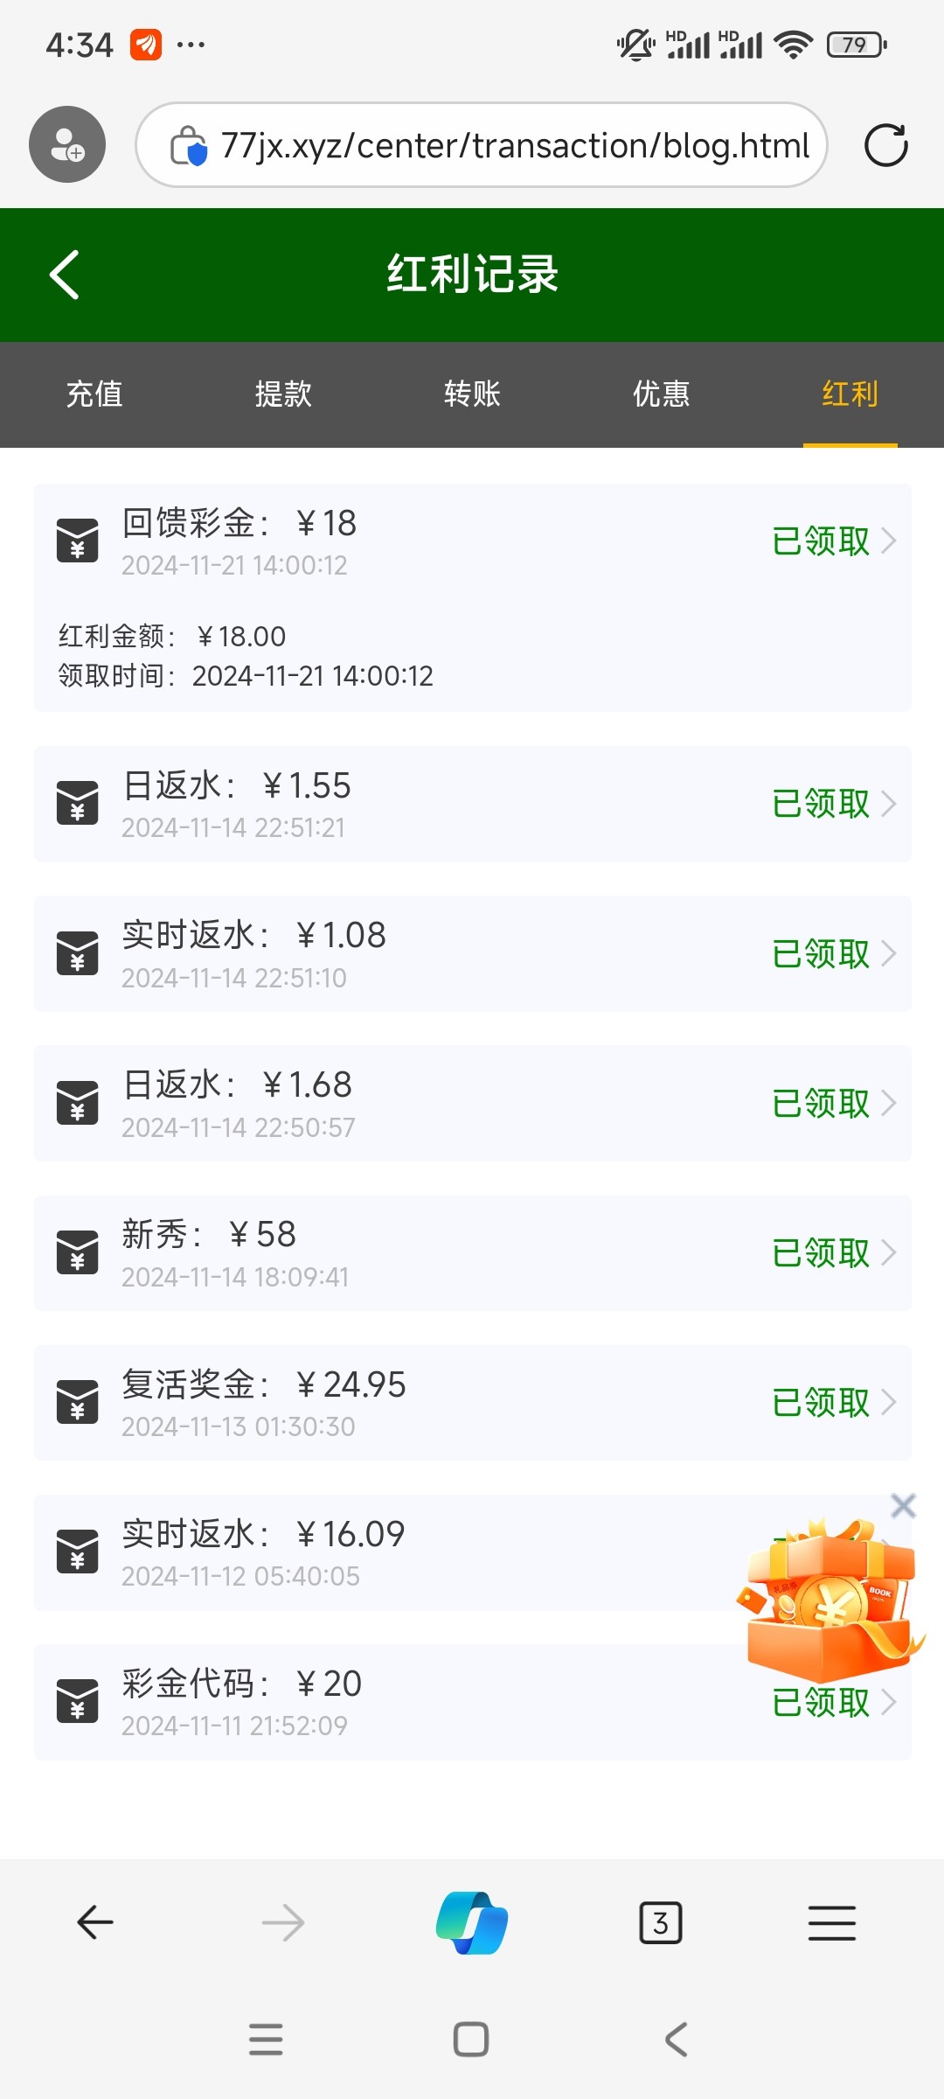The height and width of the screenshot is (2099, 944).
Task: Tap the floating red gift box
Action: coord(830,1600)
